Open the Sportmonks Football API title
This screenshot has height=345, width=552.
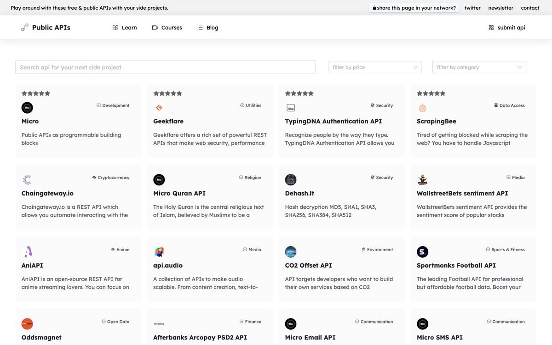(x=456, y=265)
